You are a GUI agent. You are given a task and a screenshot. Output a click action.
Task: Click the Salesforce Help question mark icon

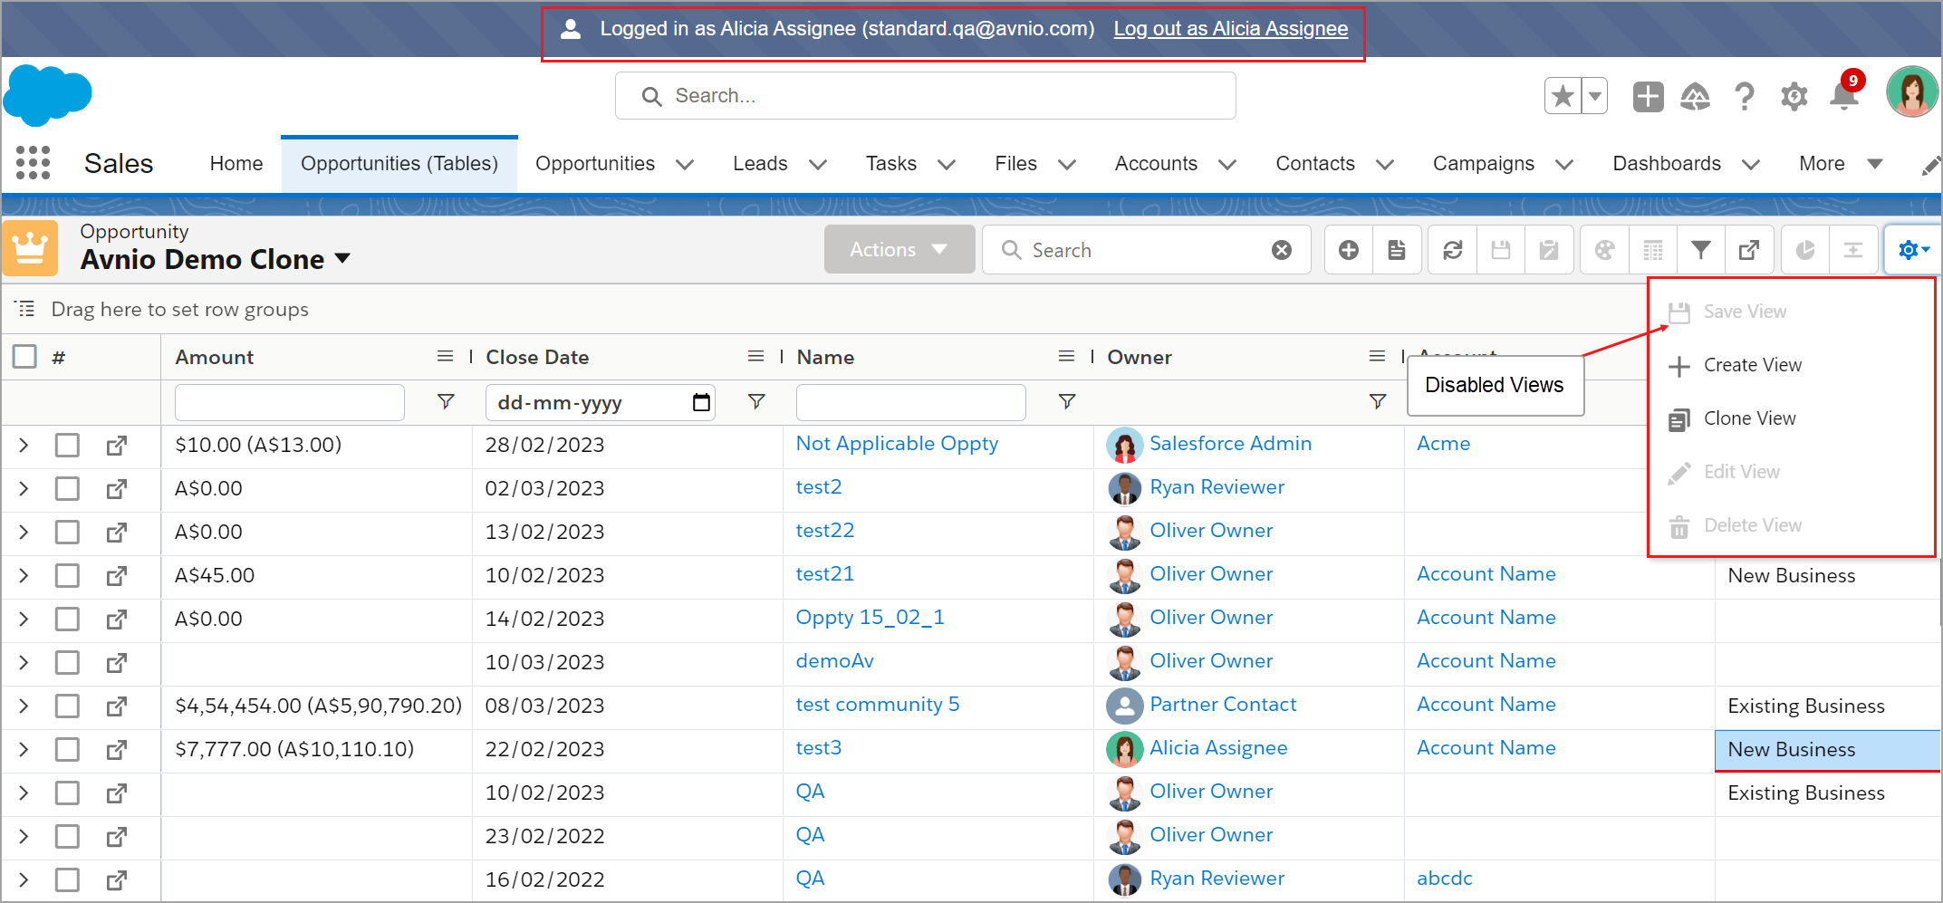pyautogui.click(x=1744, y=96)
